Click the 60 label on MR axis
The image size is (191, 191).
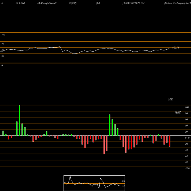pyautogui.click(x=186, y=120)
